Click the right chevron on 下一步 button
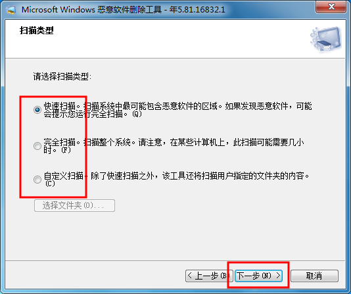The height and width of the screenshot is (294, 351). click(x=278, y=276)
